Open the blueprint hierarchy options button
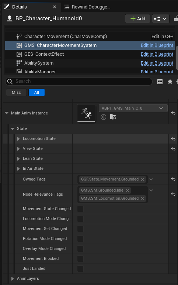The image size is (178, 285). (x=161, y=19)
